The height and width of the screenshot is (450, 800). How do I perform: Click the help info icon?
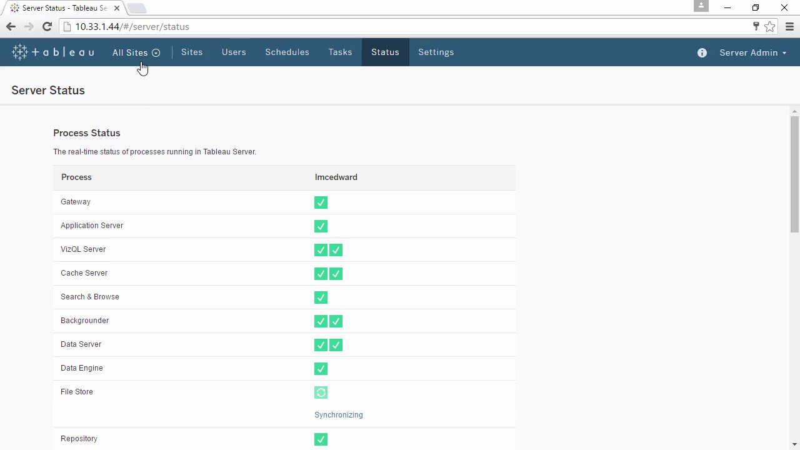tap(702, 53)
